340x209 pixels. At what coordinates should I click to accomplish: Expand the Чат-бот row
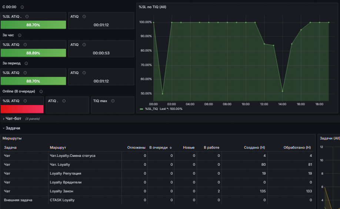[x=13, y=119]
